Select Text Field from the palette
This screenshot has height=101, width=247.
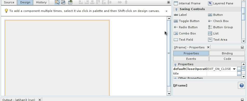183,40
